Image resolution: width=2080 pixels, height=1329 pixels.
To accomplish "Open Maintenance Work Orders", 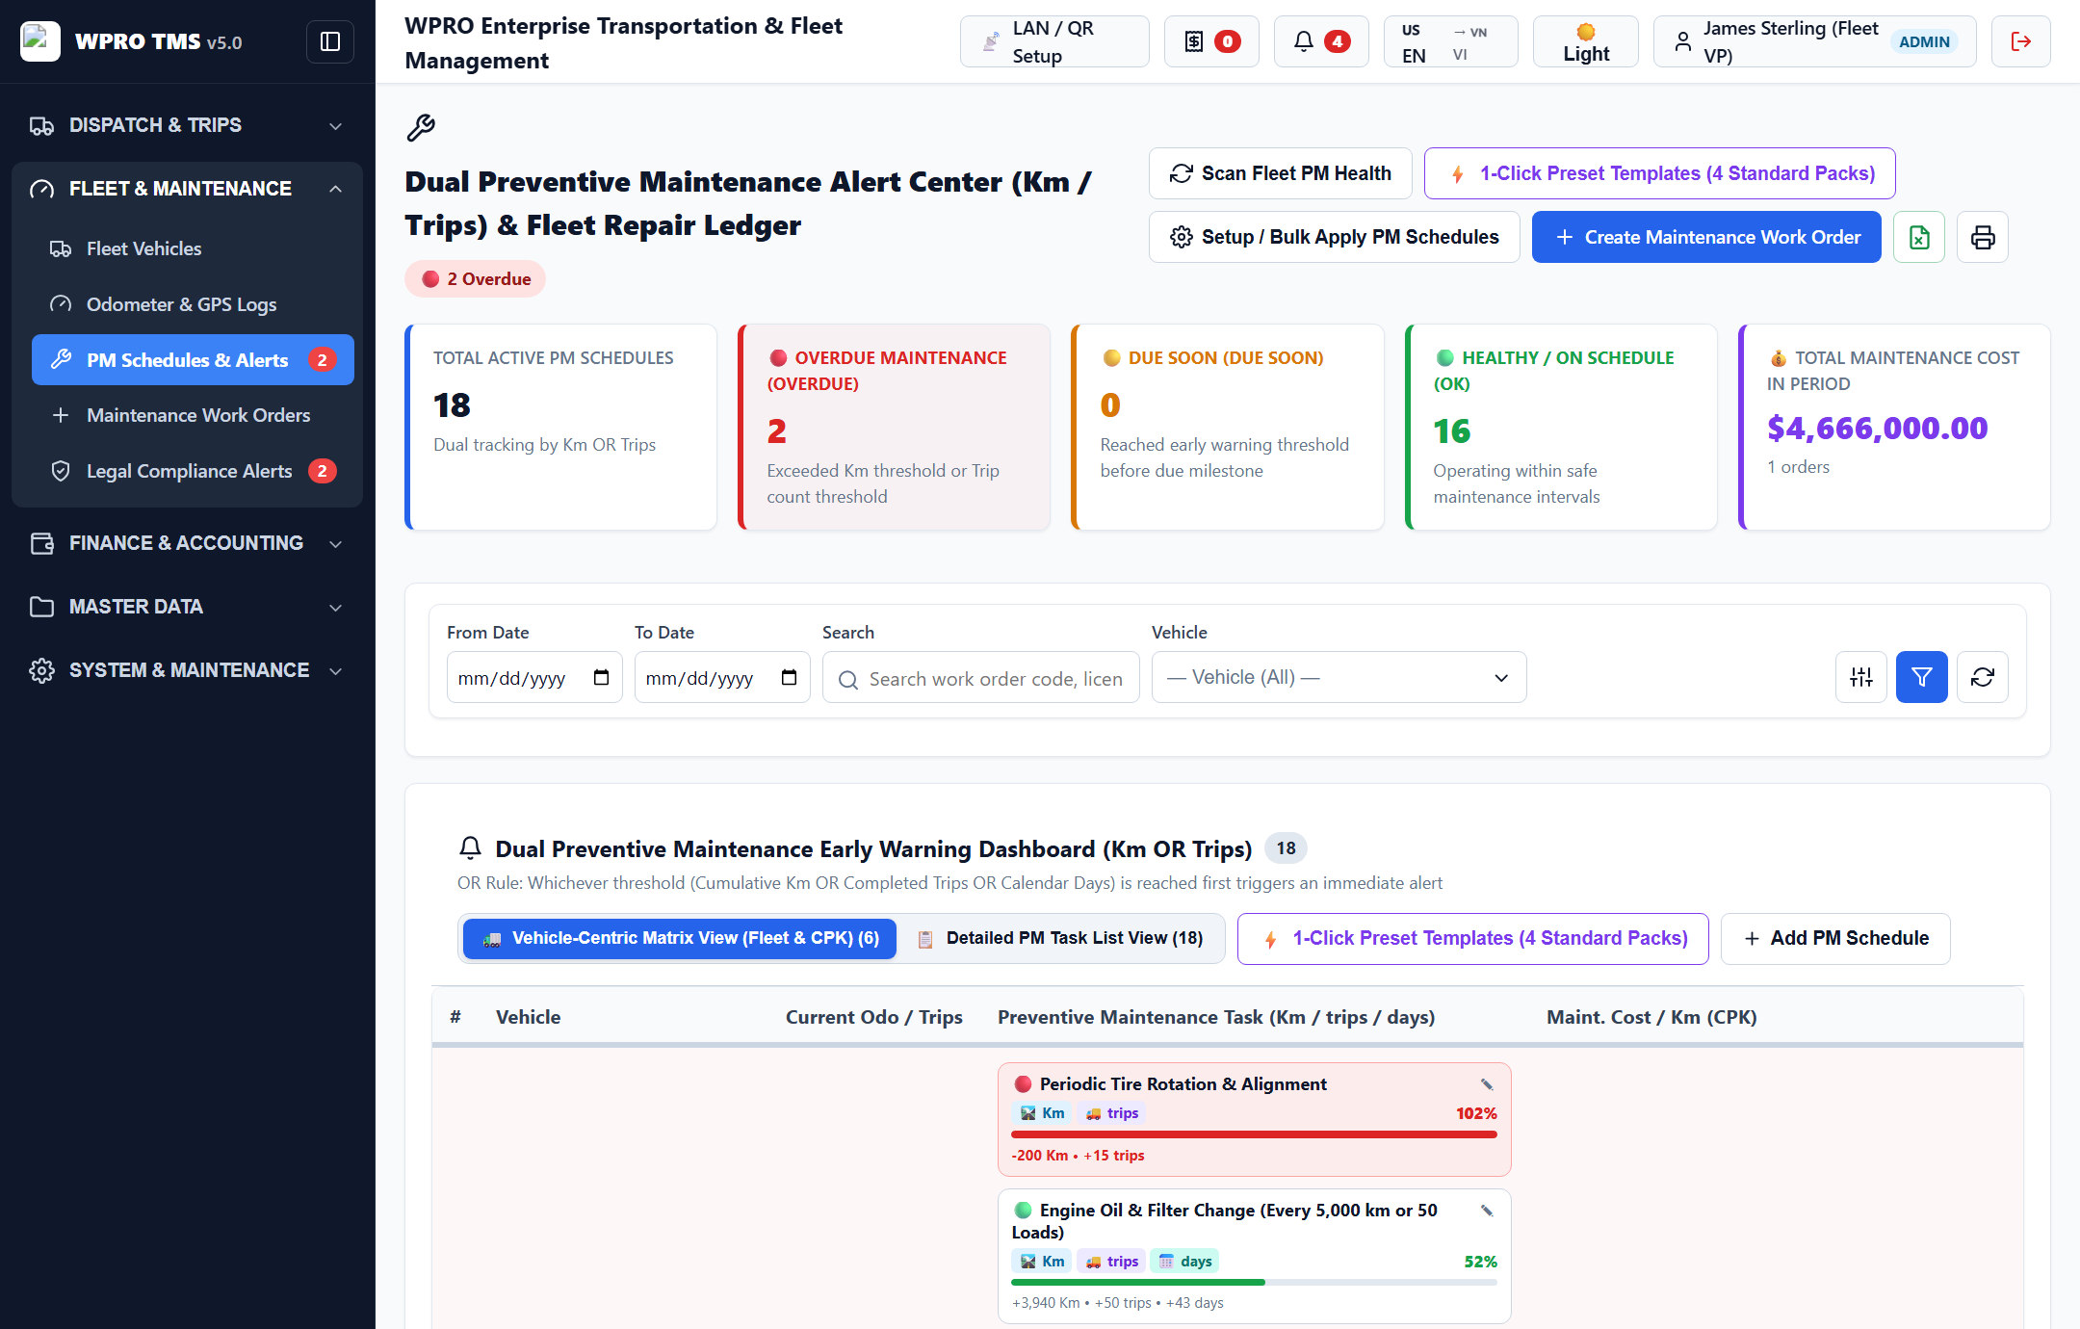I will [x=193, y=415].
